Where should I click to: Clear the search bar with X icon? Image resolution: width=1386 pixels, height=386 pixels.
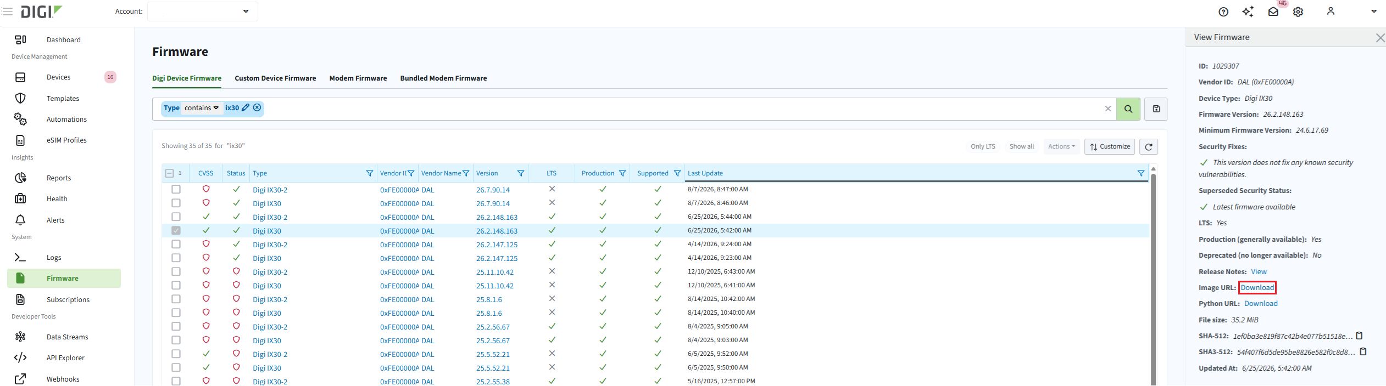[x=1108, y=109]
